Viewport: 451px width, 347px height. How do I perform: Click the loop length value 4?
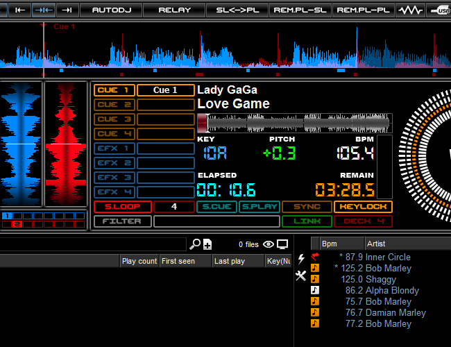(174, 207)
